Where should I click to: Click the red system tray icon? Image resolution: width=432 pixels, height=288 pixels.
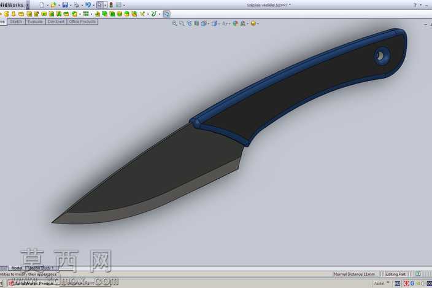(x=406, y=283)
